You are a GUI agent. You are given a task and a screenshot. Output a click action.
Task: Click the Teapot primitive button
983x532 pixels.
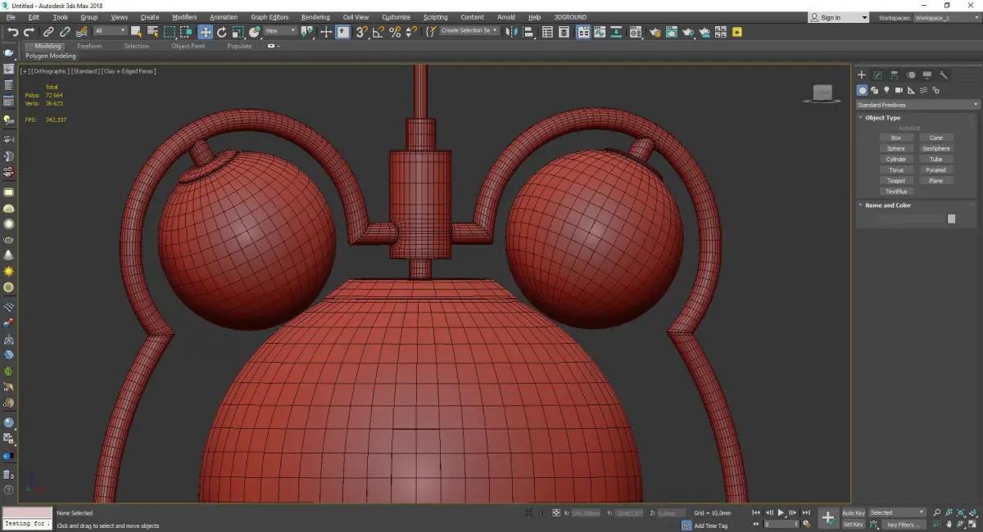(896, 181)
